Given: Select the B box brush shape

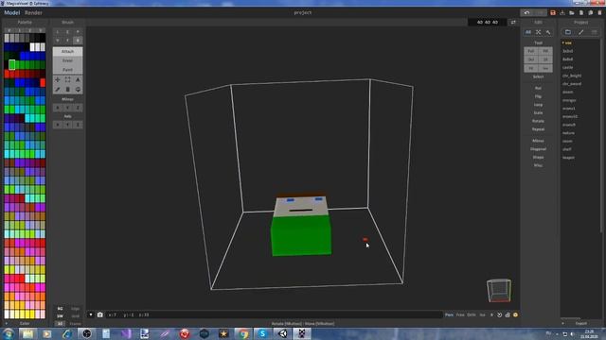Looking at the screenshot, I should tap(78, 41).
